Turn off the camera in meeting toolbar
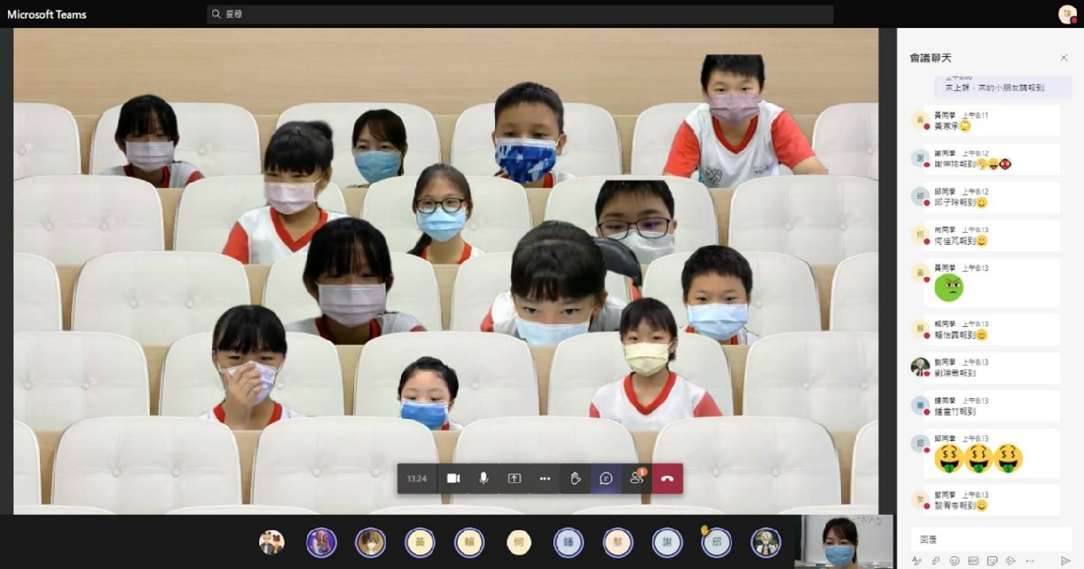Image resolution: width=1084 pixels, height=569 pixels. point(453,479)
